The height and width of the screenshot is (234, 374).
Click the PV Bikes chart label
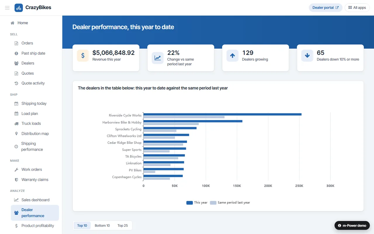(x=135, y=170)
